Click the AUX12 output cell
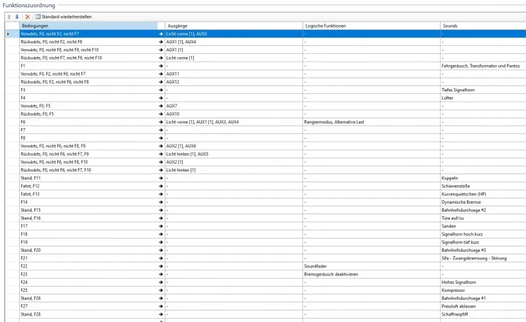This screenshot has height=322, width=526. (234, 82)
